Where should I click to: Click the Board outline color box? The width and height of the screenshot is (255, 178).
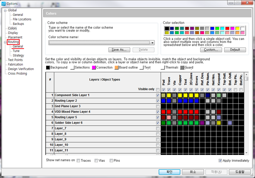click(117, 67)
